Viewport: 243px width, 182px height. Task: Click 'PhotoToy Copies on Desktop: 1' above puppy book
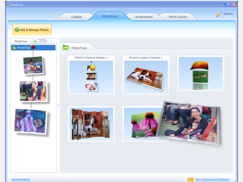click(146, 58)
